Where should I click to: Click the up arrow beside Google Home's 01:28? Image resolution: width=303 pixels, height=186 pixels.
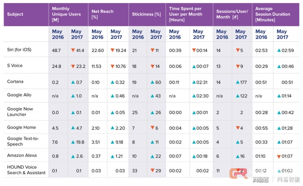coord(279,128)
